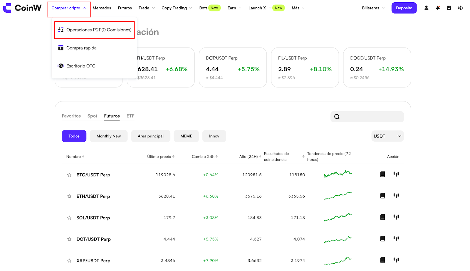This screenshot has width=470, height=271.
Task: Open the FIL/USDT Perp summary card
Action: 305,67
